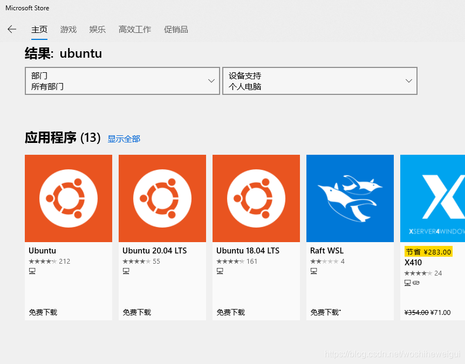465x364 pixels.
Task: Click the Raft WSL title
Action: point(327,251)
